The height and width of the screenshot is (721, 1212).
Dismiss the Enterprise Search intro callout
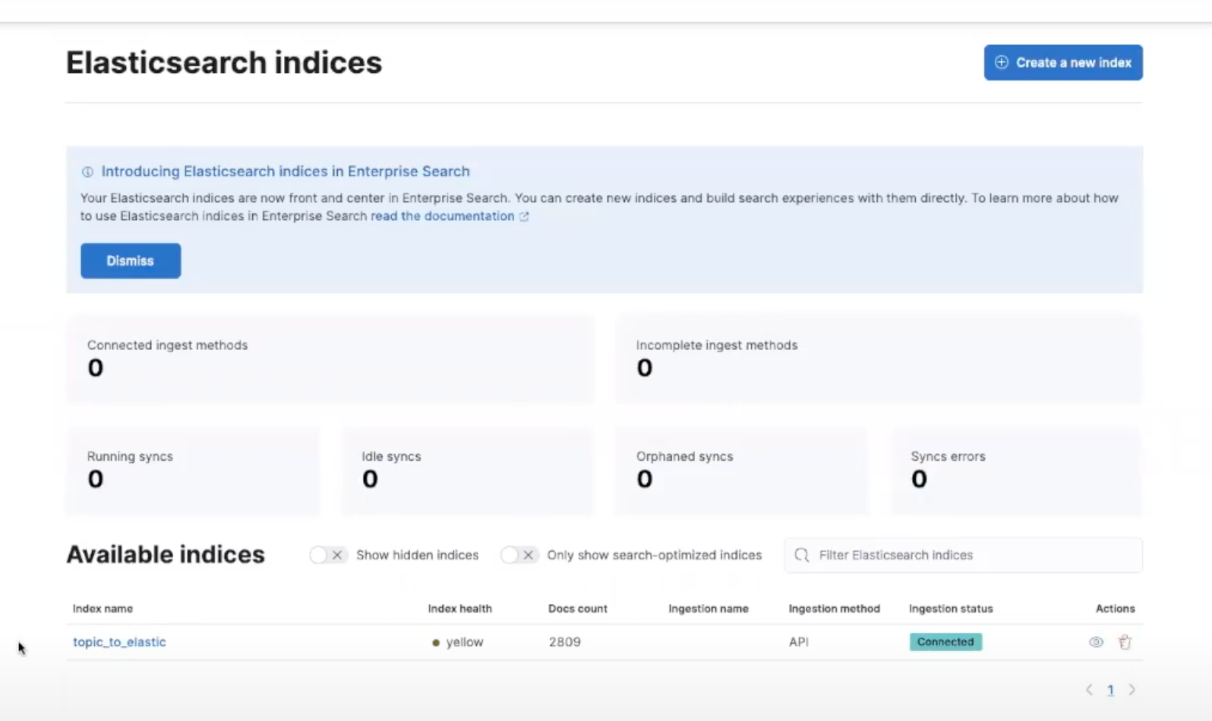[x=131, y=260]
